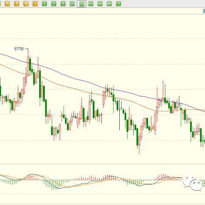This screenshot has width=205, height=205.
Task: Switch chart to weekly (周) period
Action: 7,3
